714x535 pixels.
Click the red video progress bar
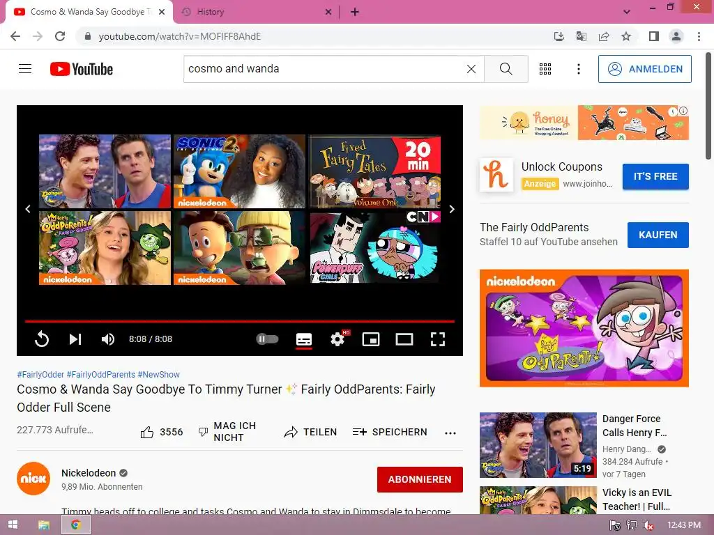coord(240,321)
